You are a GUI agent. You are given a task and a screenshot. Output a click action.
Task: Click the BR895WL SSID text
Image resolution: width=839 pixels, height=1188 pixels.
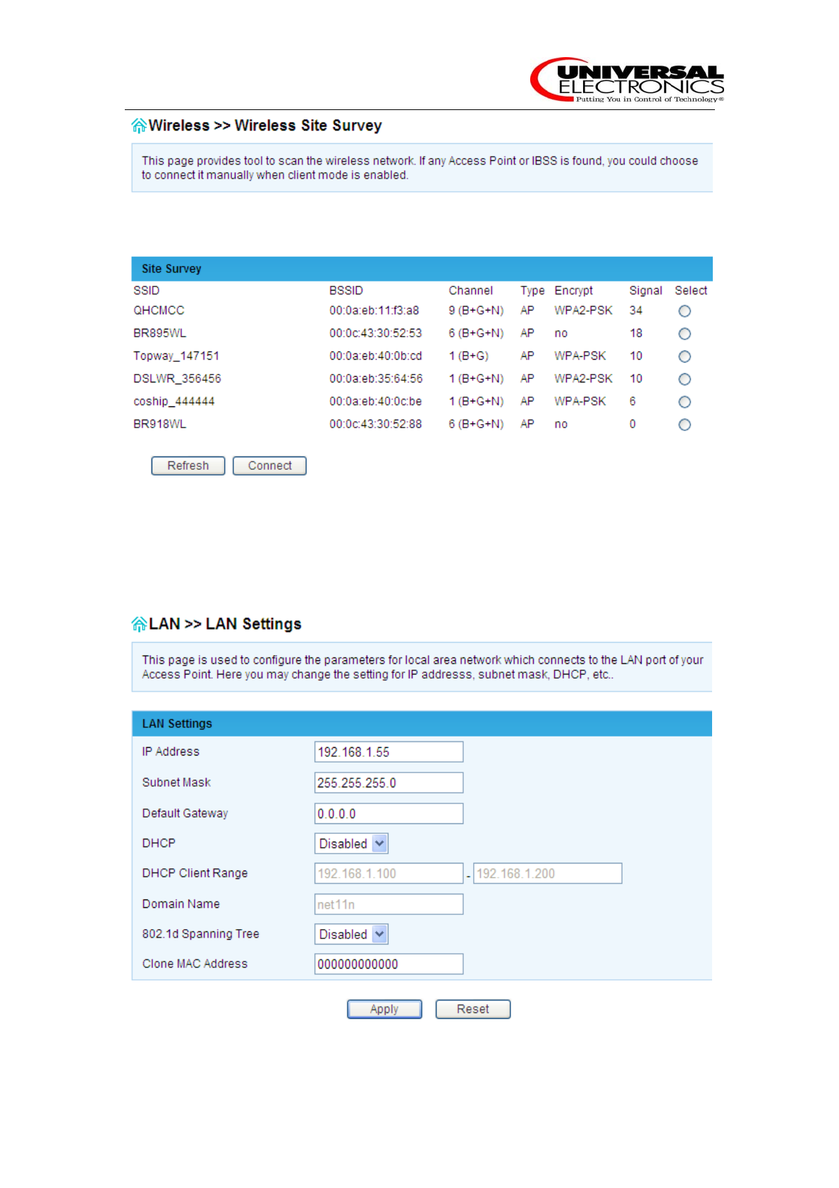point(160,333)
